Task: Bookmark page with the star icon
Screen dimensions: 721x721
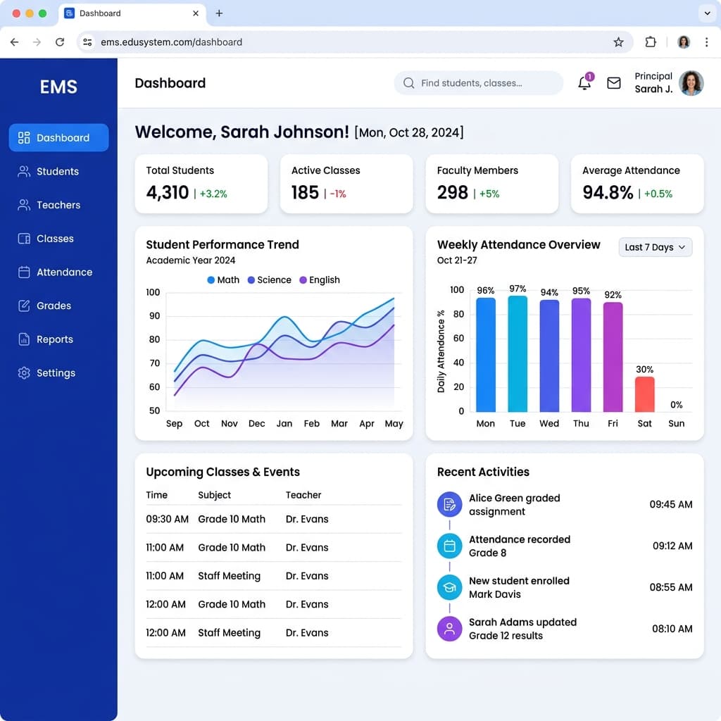Action: point(618,42)
